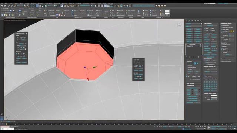237x133 pixels.
Task: Click the Align tool icon
Action: click(x=96, y=6)
